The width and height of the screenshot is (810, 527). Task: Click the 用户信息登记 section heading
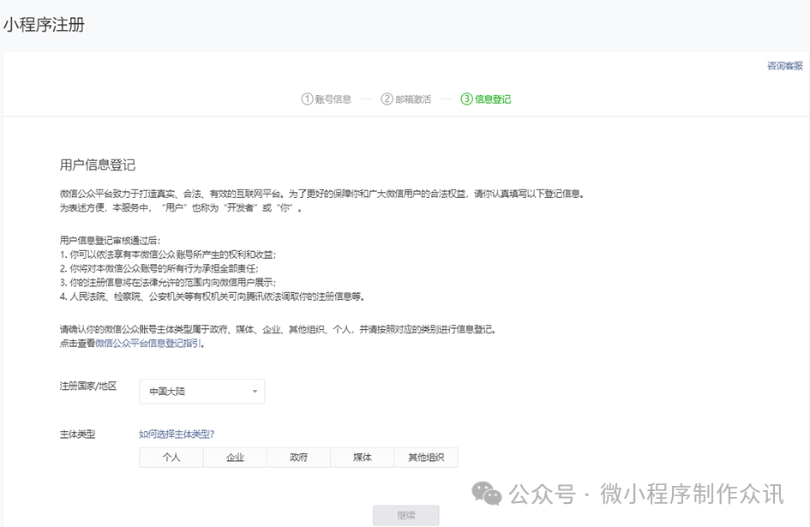98,165
